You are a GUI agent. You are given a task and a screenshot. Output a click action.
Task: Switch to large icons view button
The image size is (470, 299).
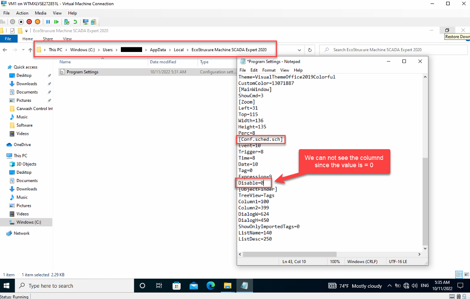coord(467,274)
